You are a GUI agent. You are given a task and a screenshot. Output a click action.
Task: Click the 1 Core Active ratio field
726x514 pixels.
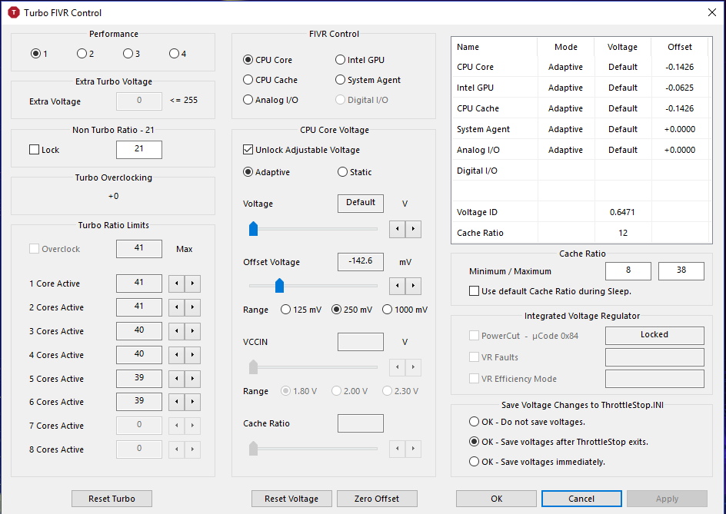(139, 284)
